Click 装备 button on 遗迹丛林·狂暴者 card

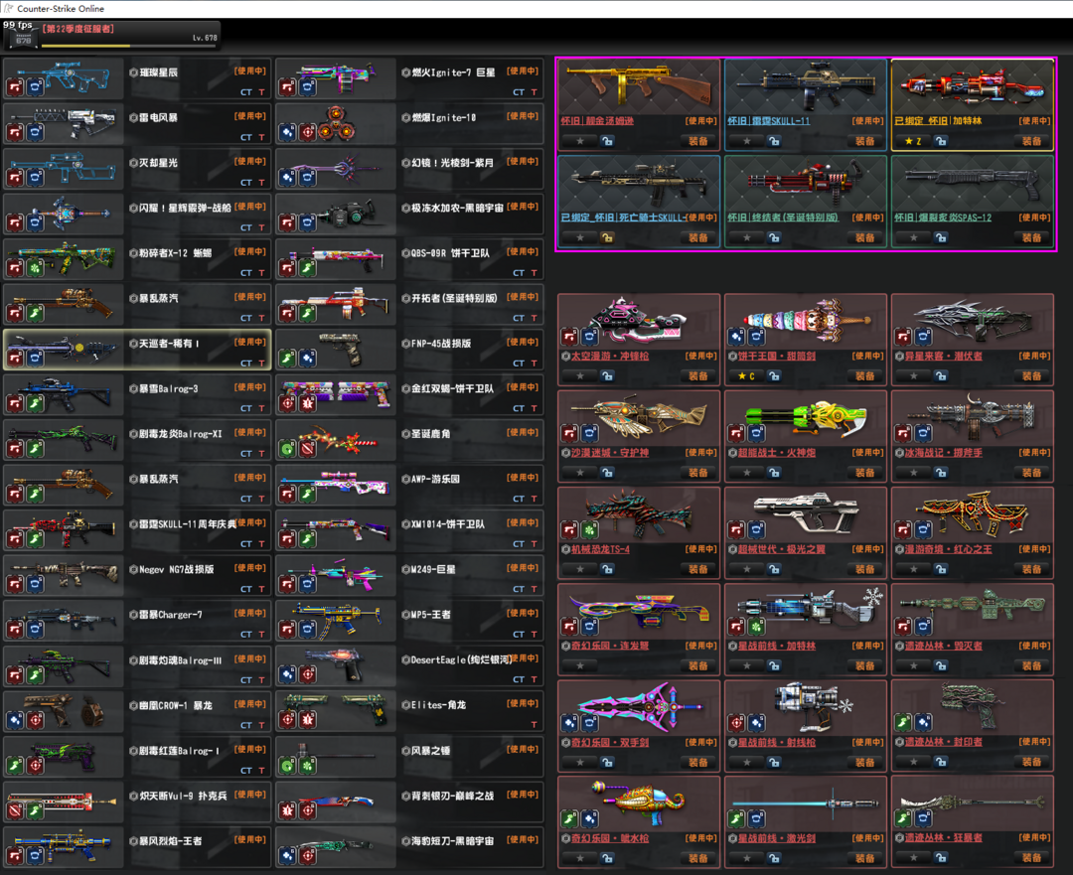[x=1032, y=858]
